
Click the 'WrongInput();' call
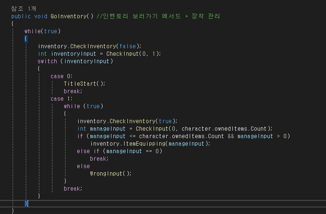coord(111,174)
